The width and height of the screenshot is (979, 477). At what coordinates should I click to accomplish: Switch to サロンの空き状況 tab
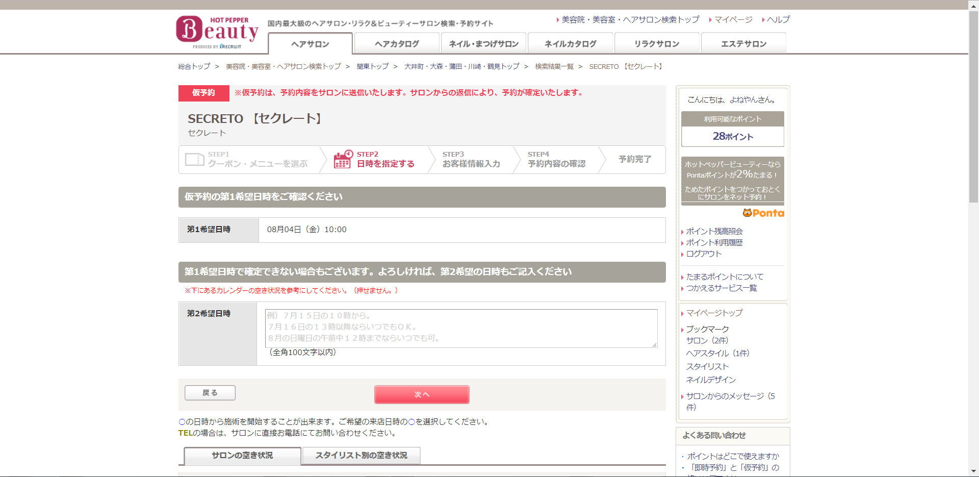(x=242, y=456)
